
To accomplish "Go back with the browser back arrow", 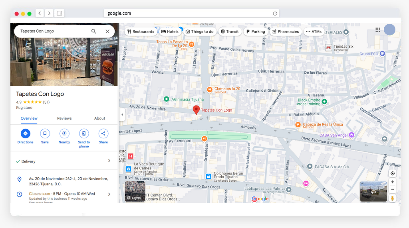I will pyautogui.click(x=40, y=13).
